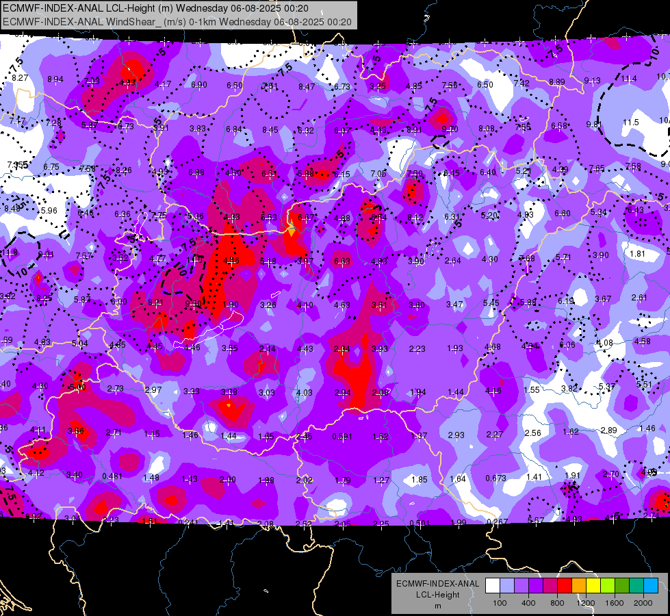This screenshot has height=616, width=670.
Task: Click the legend unit 'm'
Action: tap(437, 606)
